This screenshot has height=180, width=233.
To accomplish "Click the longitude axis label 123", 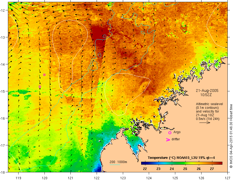I will point(123,178).
